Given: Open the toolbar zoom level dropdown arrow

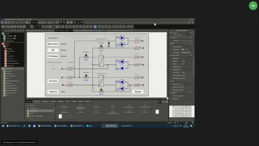Looking at the screenshot, I should click(x=63, y=27).
